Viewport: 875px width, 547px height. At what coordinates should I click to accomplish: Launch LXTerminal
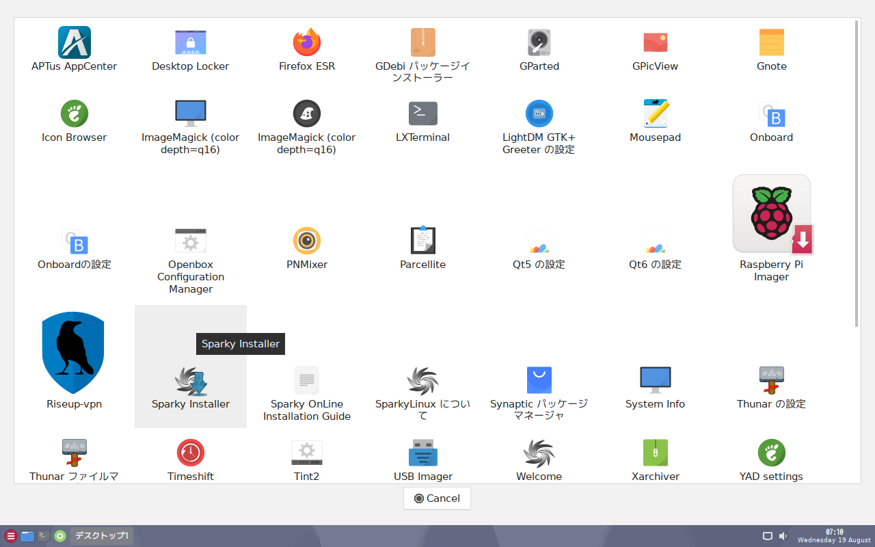pos(423,121)
